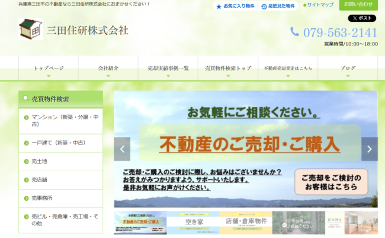Click the clock icon beside 最近見た物件

[264, 6]
